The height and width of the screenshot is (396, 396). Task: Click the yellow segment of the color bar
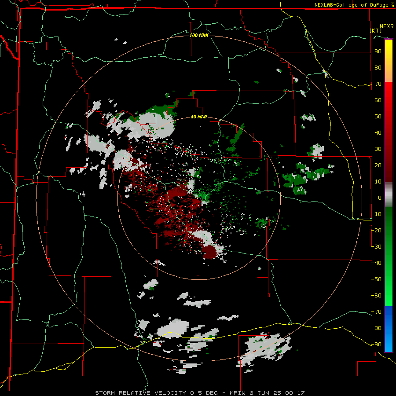coord(389,61)
